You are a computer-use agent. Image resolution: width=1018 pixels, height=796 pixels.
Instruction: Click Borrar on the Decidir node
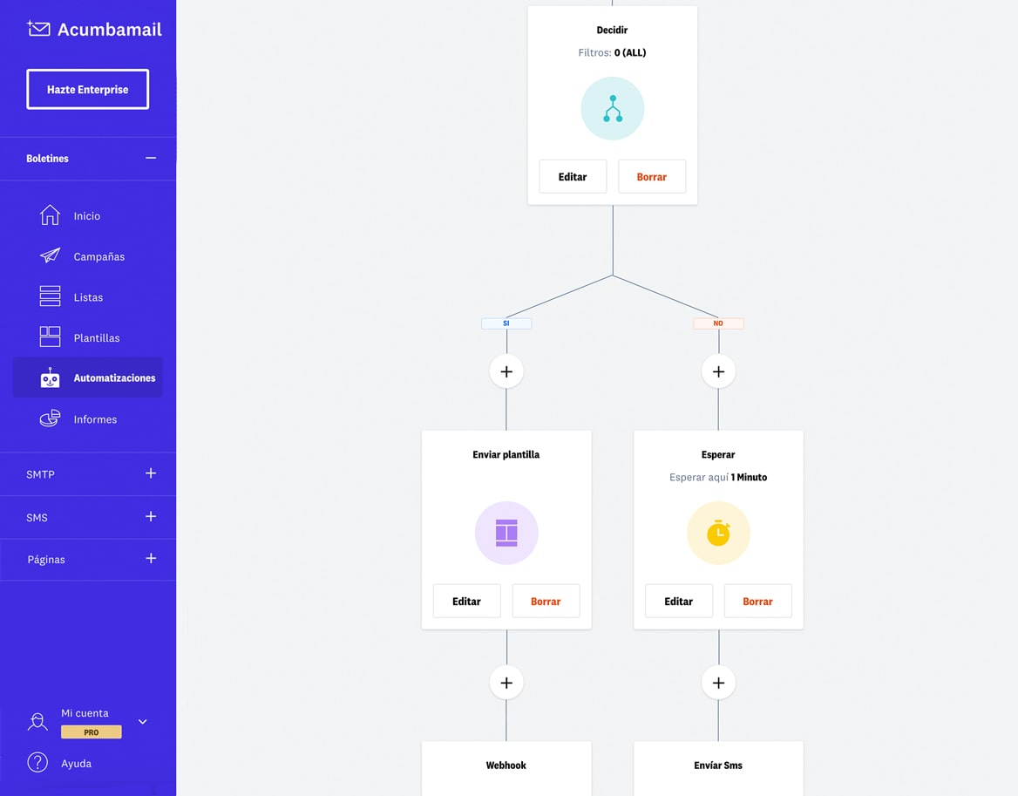[651, 177]
